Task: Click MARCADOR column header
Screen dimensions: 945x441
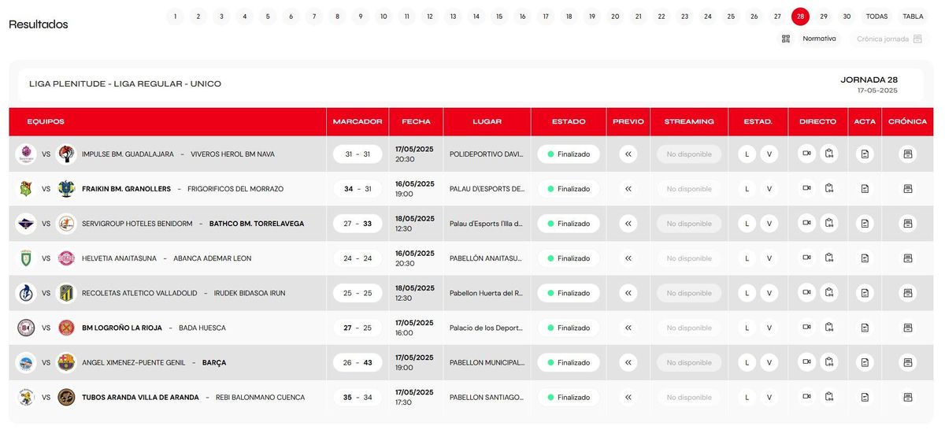Action: [x=358, y=121]
